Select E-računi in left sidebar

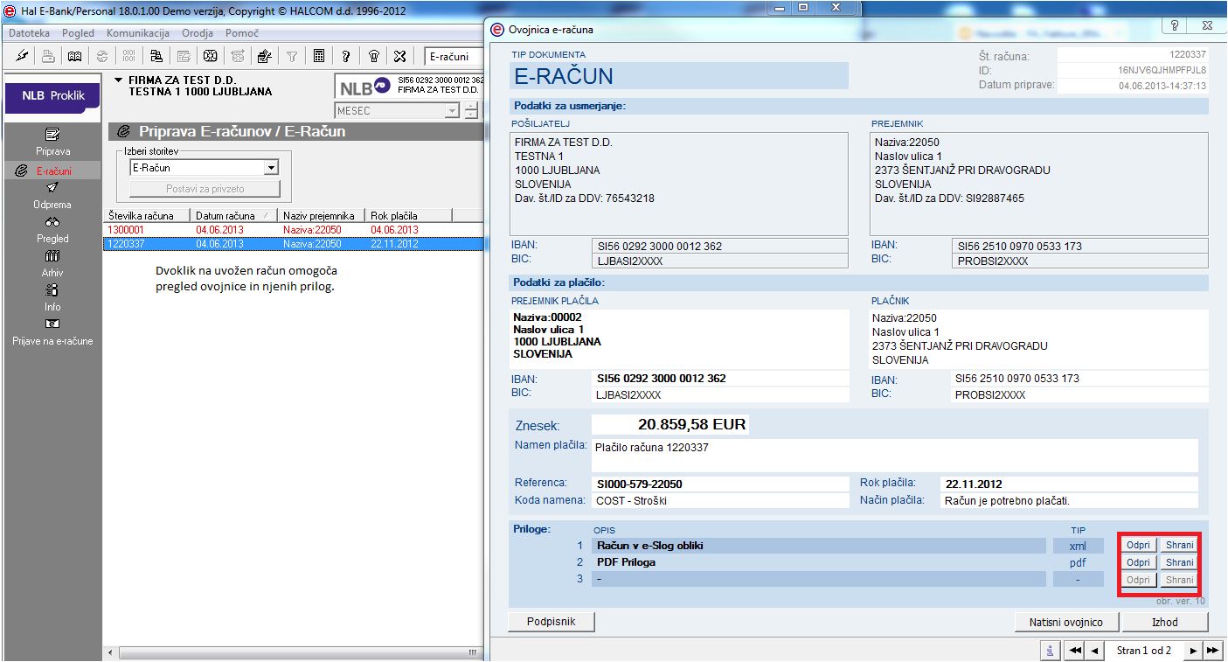coord(52,171)
